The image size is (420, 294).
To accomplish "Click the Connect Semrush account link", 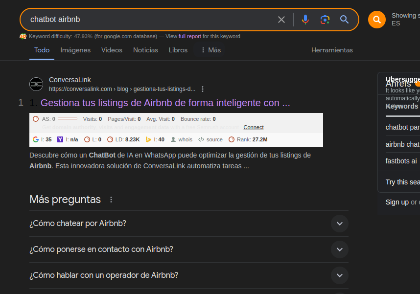I will click(254, 128).
